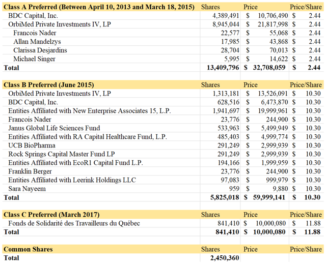Image resolution: width=326 pixels, height=266 pixels.
Task: Select price value 19,999,961
Action: pos(273,111)
